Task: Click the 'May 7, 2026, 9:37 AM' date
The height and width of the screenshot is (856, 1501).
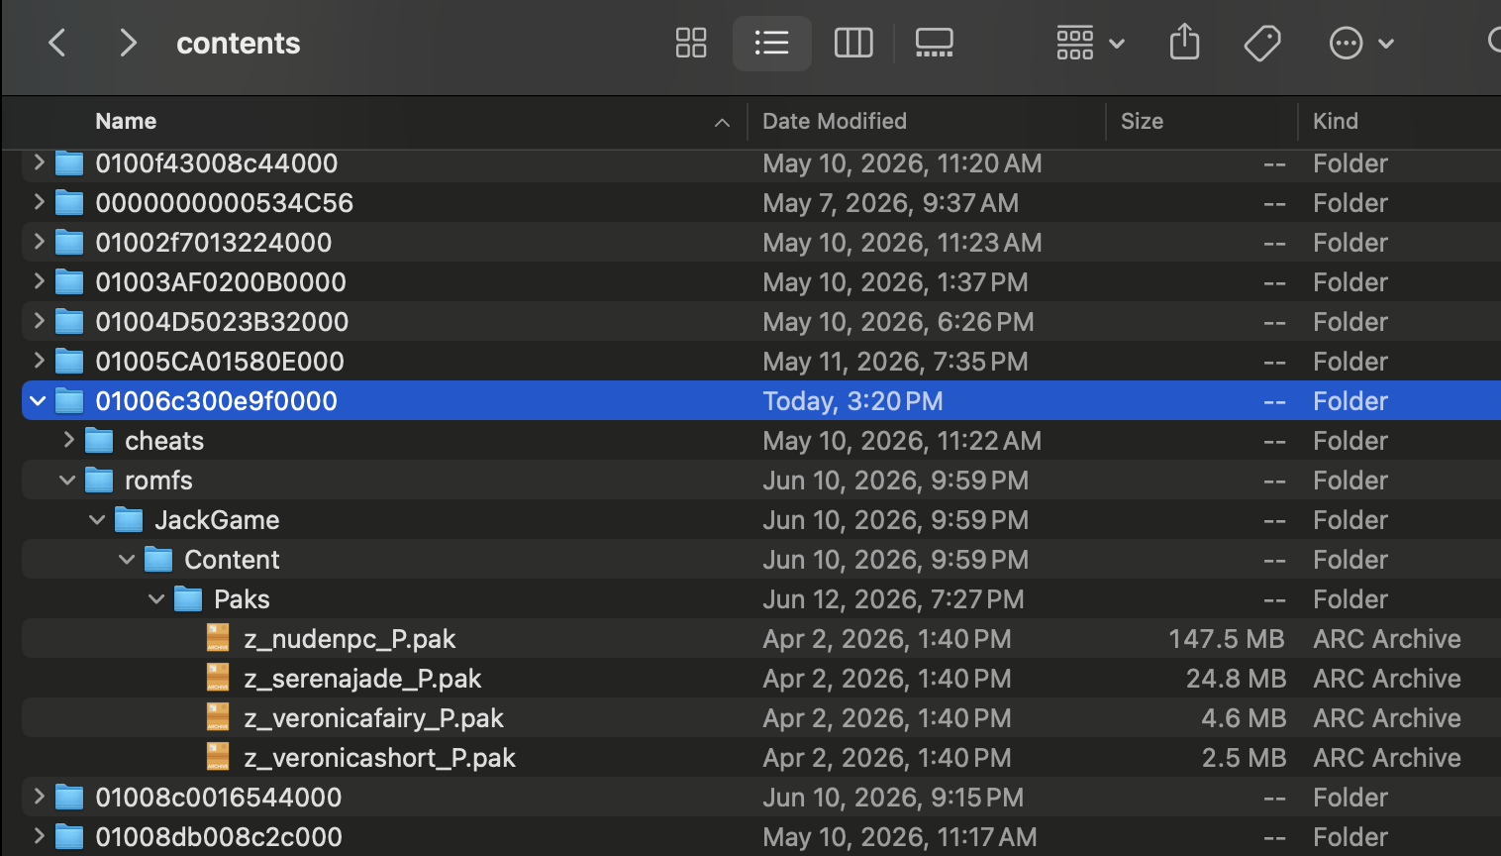Action: [x=890, y=203]
